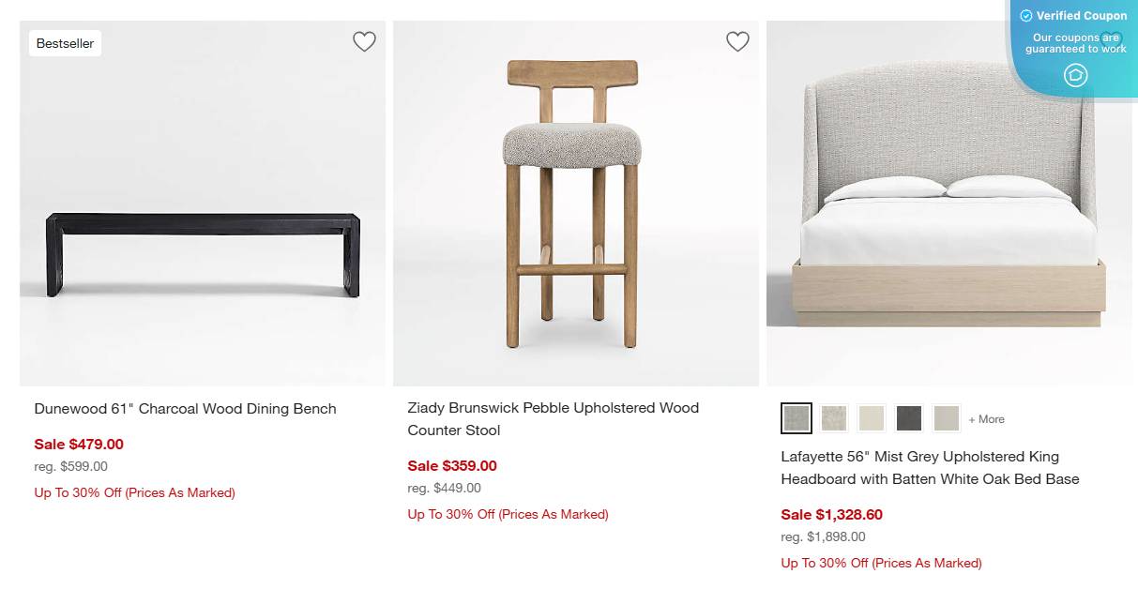Add Dunewood dining bench to favorites
This screenshot has width=1138, height=589.
pos(364,41)
